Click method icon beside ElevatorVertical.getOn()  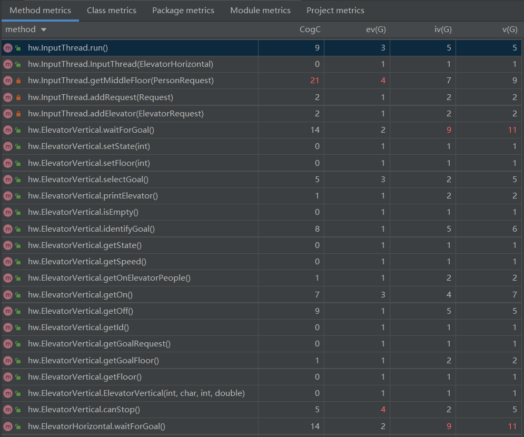7,295
